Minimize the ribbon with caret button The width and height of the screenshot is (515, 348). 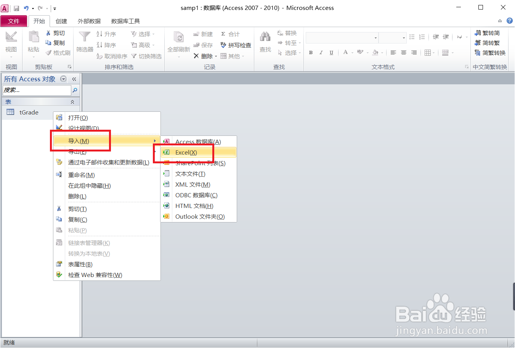click(x=500, y=21)
